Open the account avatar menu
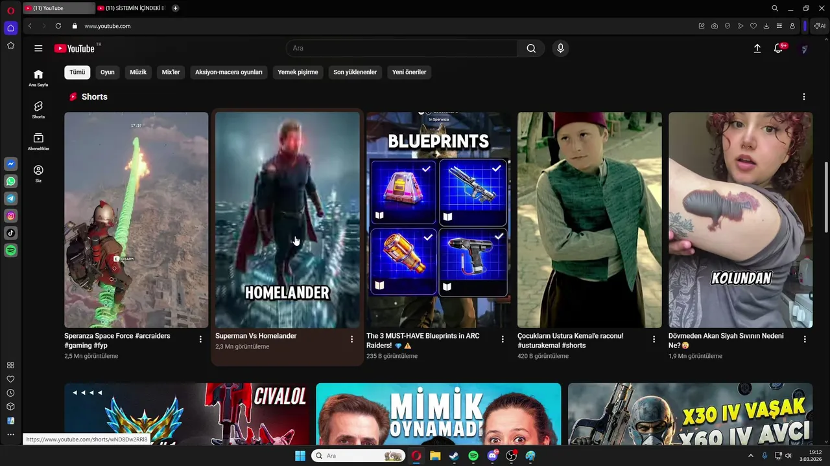This screenshot has height=466, width=830. click(804, 49)
